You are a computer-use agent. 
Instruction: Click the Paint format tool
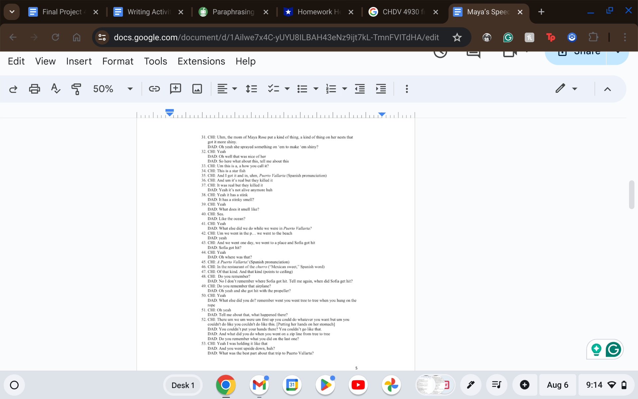click(76, 89)
